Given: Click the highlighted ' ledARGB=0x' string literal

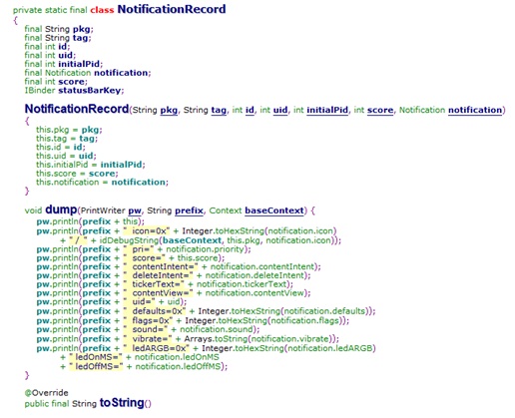Looking at the screenshot, I should [x=156, y=348].
